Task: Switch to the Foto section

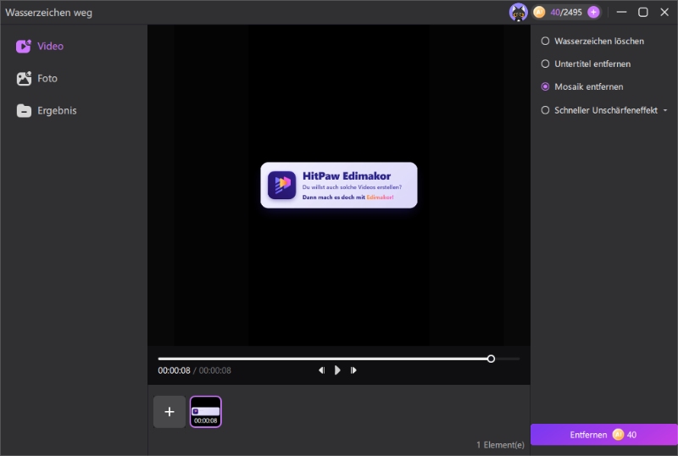Action: point(36,78)
